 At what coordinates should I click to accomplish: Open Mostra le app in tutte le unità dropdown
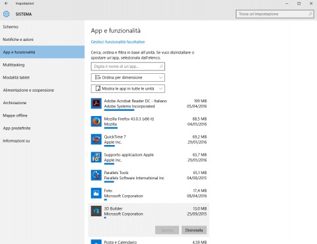tap(128, 88)
